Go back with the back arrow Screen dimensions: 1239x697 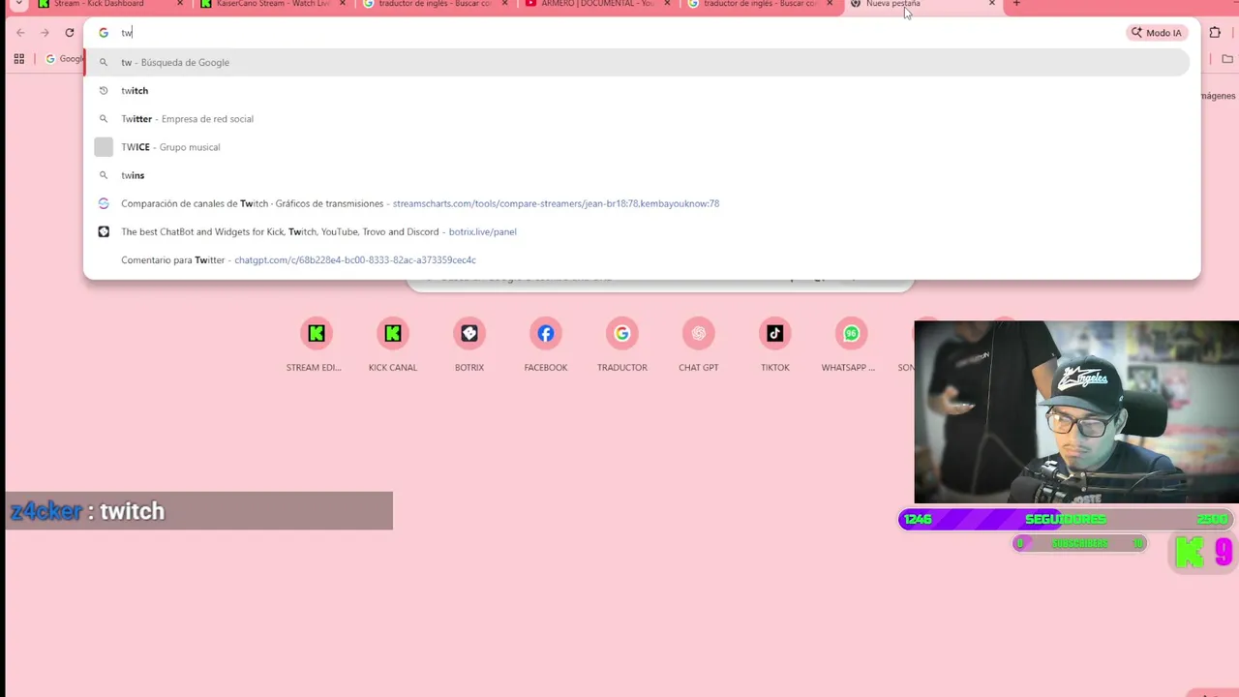click(20, 33)
